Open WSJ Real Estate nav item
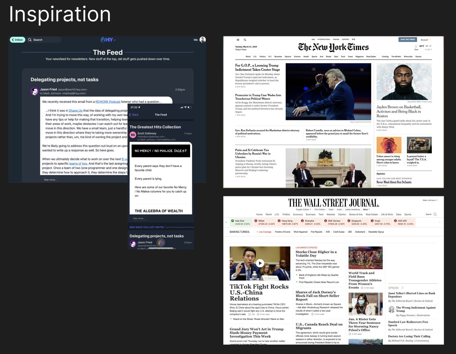Screen dimensions: 456x354 click(x=372, y=214)
